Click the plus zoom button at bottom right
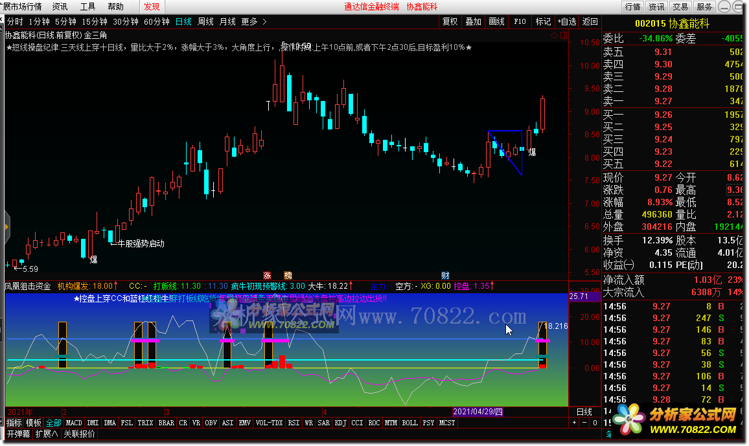749x446 pixels. (x=574, y=423)
